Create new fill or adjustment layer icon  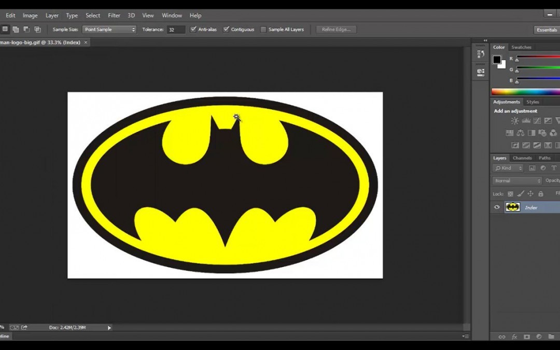point(539,337)
